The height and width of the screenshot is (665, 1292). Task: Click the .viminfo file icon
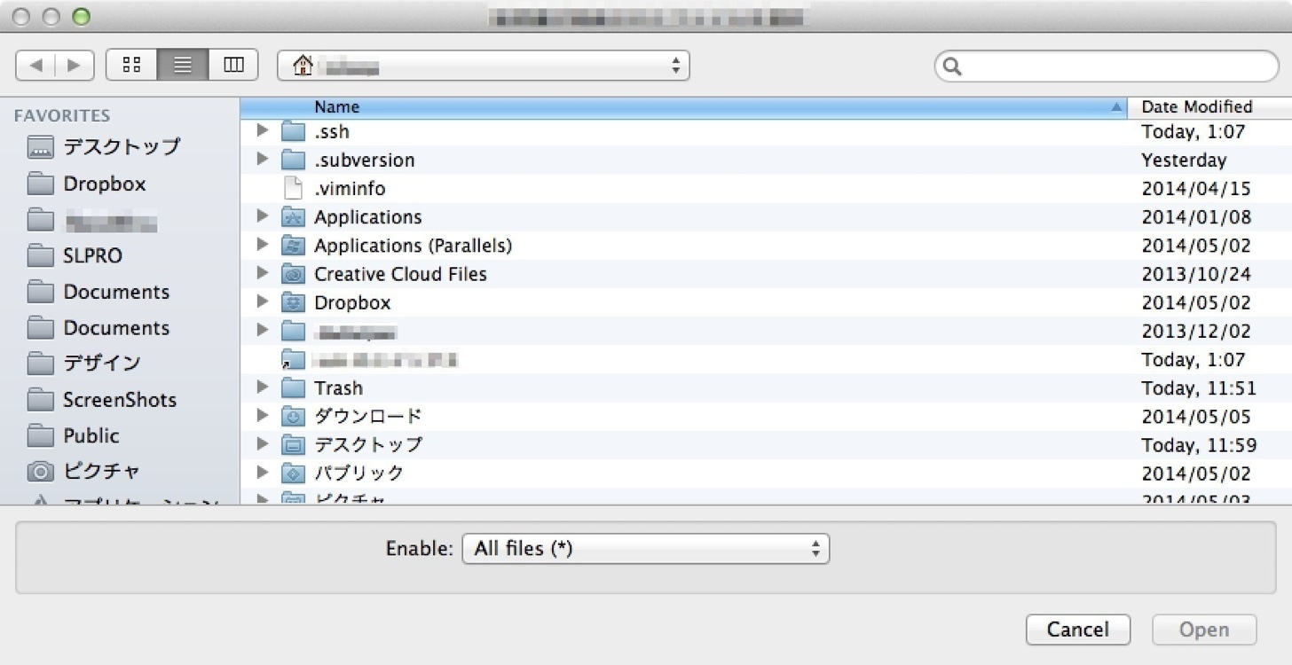click(293, 189)
